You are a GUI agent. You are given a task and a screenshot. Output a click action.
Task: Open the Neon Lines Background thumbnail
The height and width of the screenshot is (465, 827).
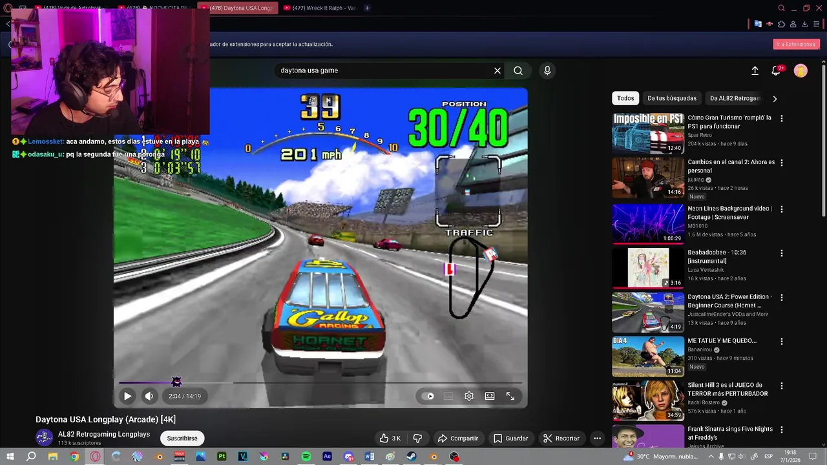(x=648, y=224)
